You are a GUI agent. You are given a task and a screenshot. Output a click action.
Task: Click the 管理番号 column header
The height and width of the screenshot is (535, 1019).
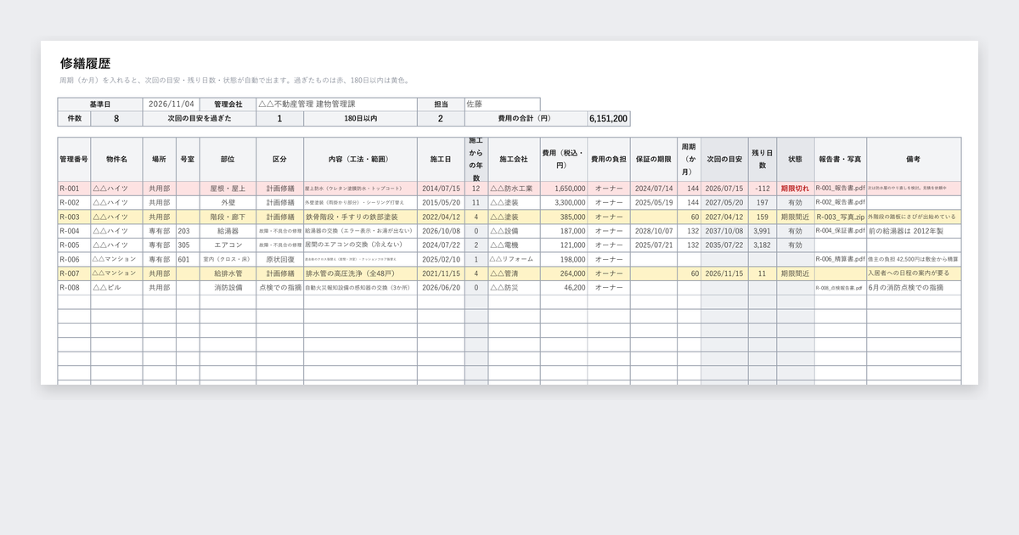pyautogui.click(x=74, y=159)
